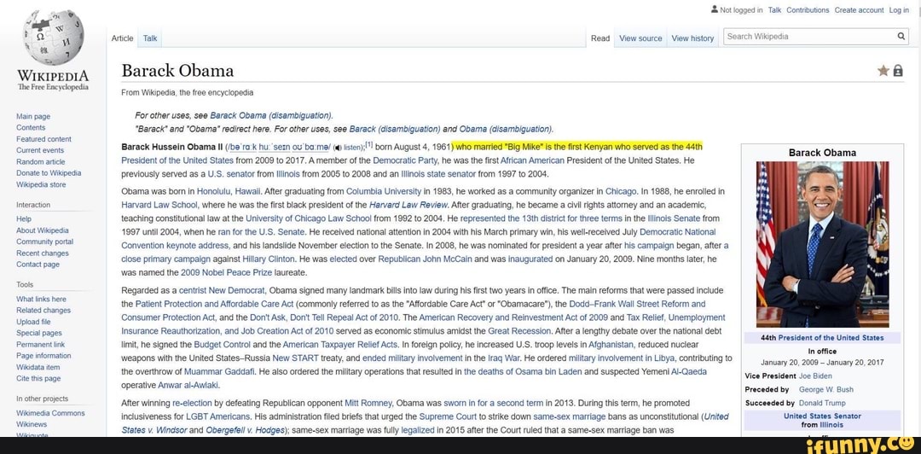Open Joe Biden infobox link
The image size is (921, 454).
pos(815,376)
